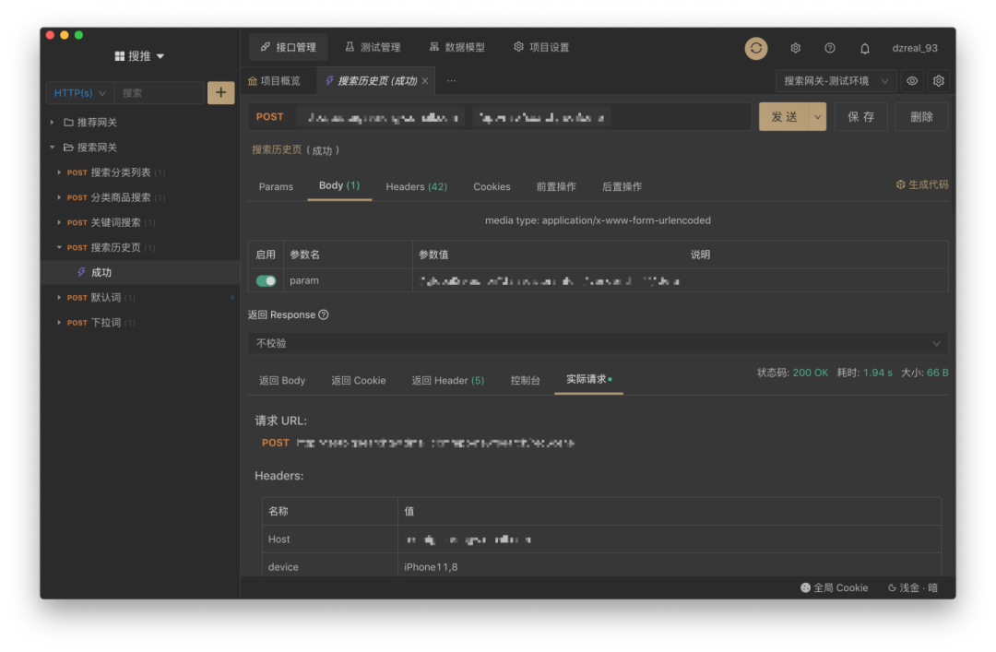Click the 浅金·暗 theme switcher
The height and width of the screenshot is (652, 996).
coord(913,587)
